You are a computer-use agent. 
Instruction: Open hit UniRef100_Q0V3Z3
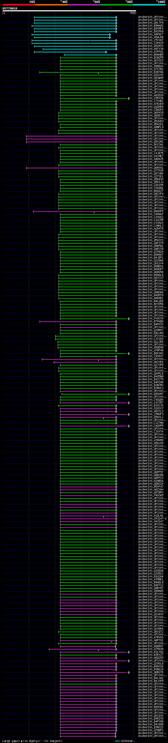[x=151, y=61]
